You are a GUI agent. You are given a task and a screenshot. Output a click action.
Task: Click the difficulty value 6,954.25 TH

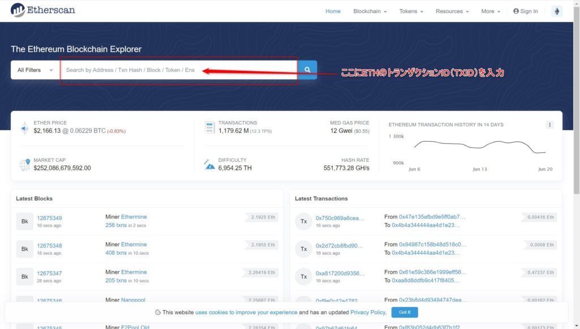(235, 168)
